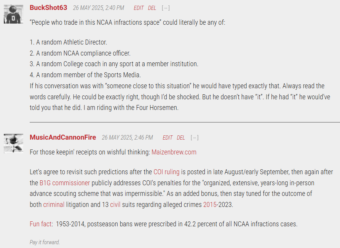Visit the criminal litigation link
Screen dimensions: 340x248
(x=54, y=205)
